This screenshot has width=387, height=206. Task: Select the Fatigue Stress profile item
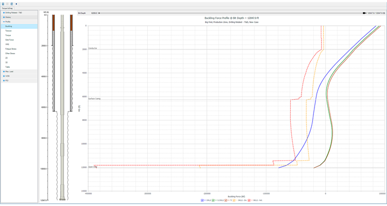point(19,49)
